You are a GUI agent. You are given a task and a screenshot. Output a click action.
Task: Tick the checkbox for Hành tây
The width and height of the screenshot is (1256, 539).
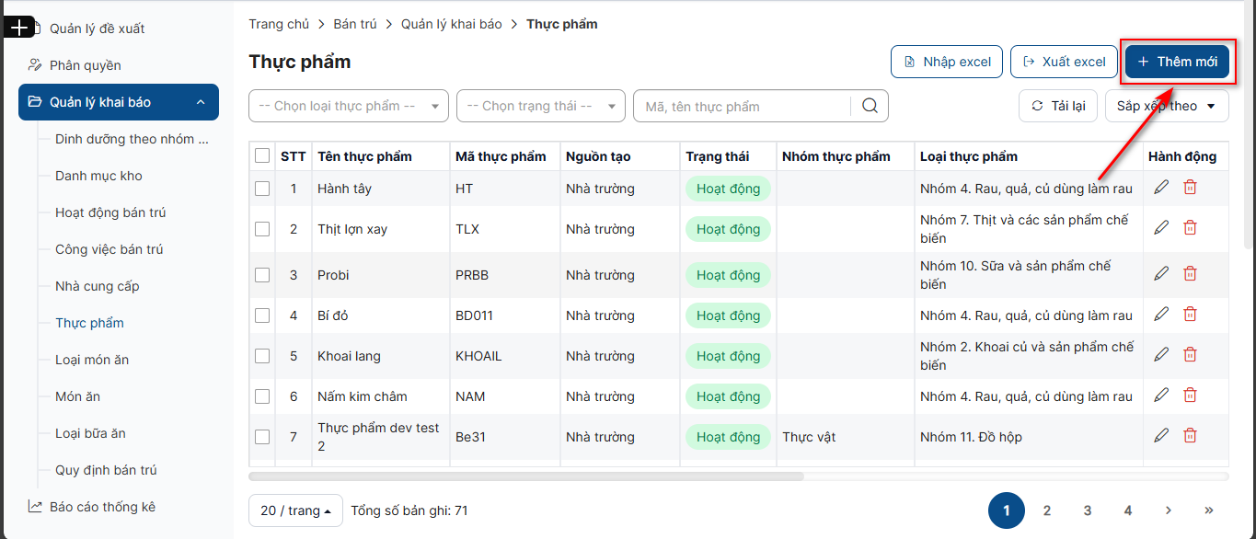pos(262,189)
